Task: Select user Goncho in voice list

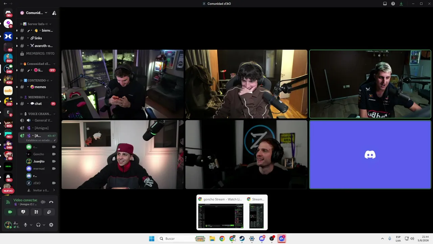Action: pos(41,154)
